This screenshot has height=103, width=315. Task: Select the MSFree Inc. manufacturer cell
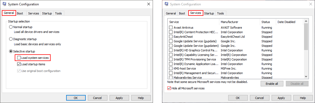click(x=229, y=68)
